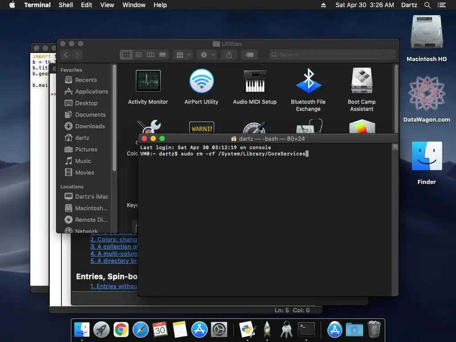Click Finder back arrow button
456x342 pixels.
pyautogui.click(x=66, y=55)
